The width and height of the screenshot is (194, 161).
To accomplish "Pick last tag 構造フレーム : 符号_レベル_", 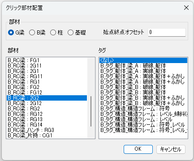I will point(143,130).
